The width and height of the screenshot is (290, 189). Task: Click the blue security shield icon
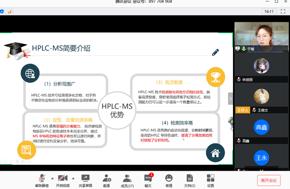tap(2, 12)
